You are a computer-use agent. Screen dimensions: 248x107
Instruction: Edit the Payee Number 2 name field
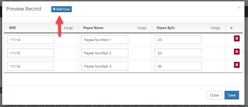[x=105, y=53]
